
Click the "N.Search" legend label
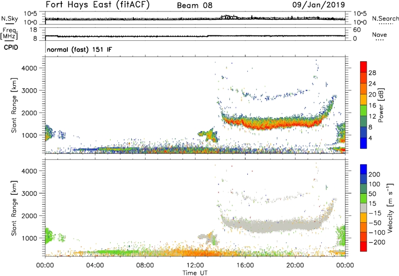coord(385,18)
